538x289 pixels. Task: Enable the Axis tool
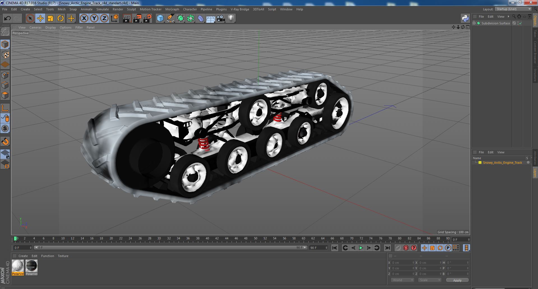coord(5,108)
